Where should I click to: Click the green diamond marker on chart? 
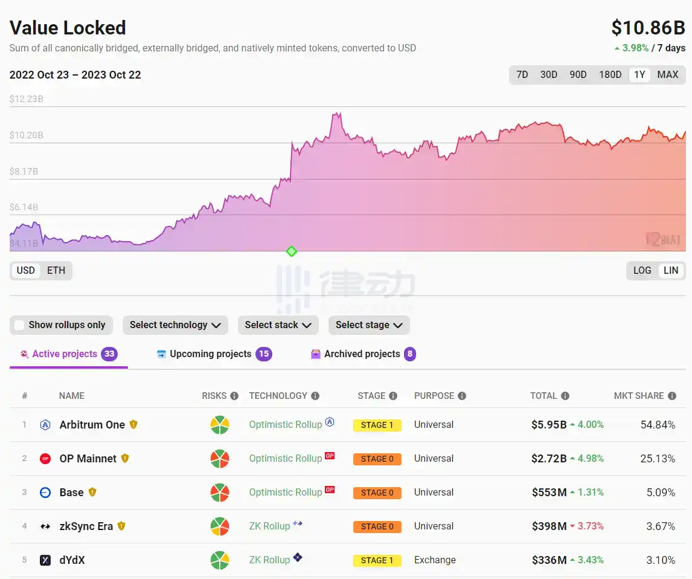[292, 251]
